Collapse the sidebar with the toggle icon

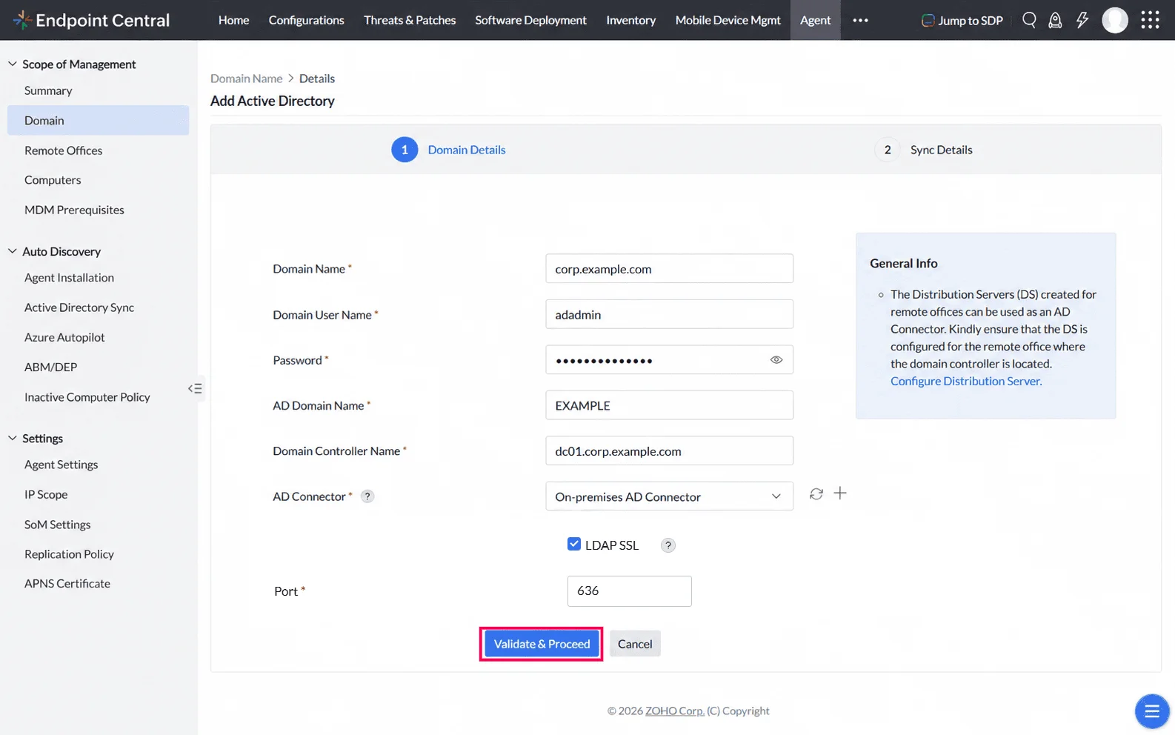195,388
